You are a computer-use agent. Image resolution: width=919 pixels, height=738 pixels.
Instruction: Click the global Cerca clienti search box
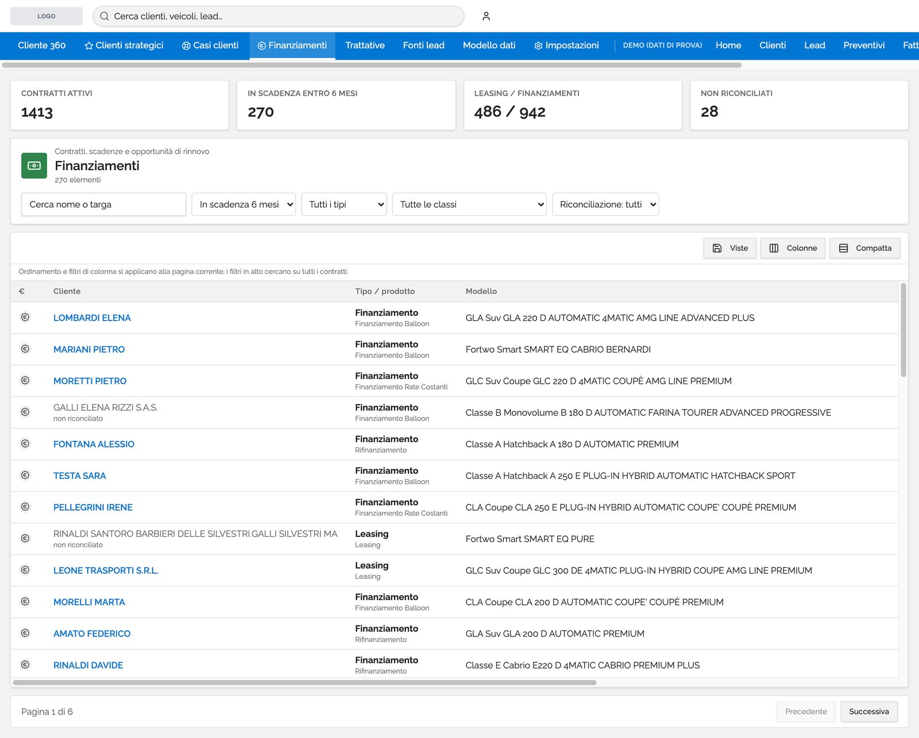(x=279, y=16)
